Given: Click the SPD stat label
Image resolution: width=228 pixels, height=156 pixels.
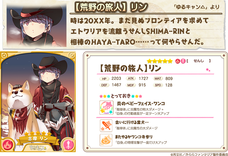Looking at the screenshot, I should pos(158,85).
